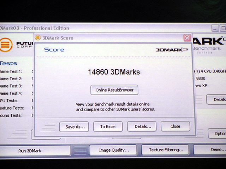Close the Score dialog with the X button

[187, 38]
